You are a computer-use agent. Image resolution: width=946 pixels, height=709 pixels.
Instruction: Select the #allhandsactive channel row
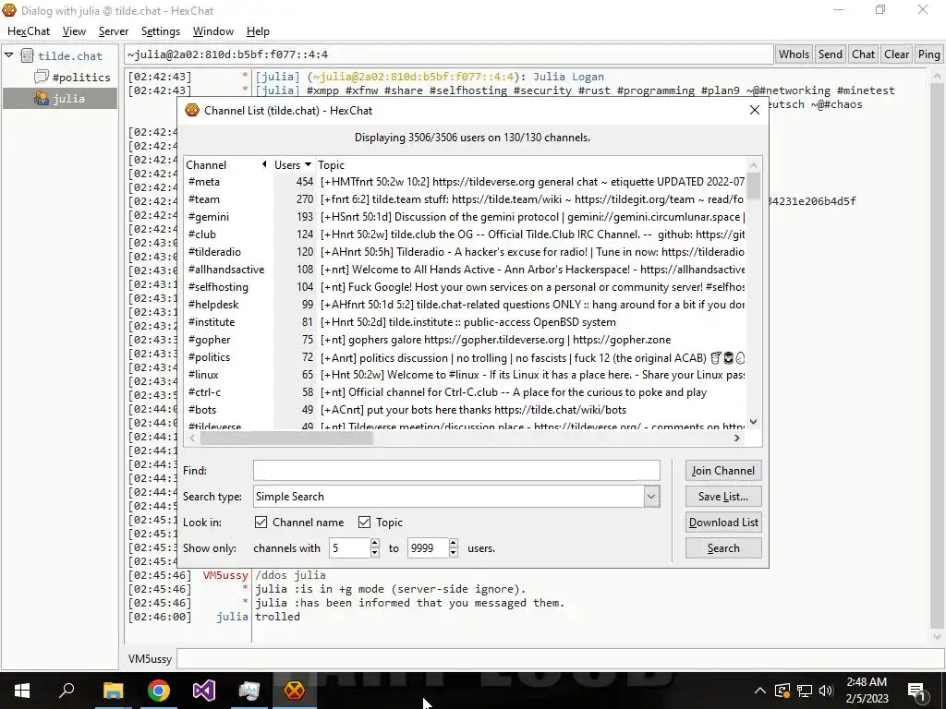466,269
